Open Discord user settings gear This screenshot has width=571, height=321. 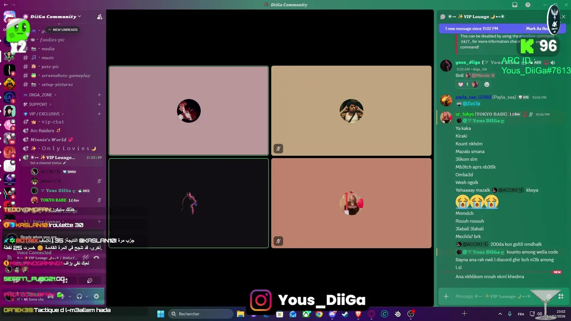click(96, 296)
